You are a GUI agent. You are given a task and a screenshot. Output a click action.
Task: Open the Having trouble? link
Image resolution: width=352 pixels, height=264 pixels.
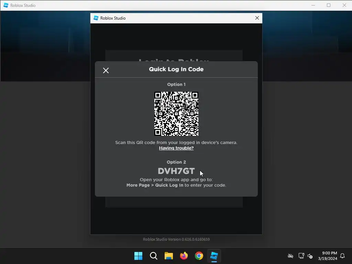[x=176, y=148]
